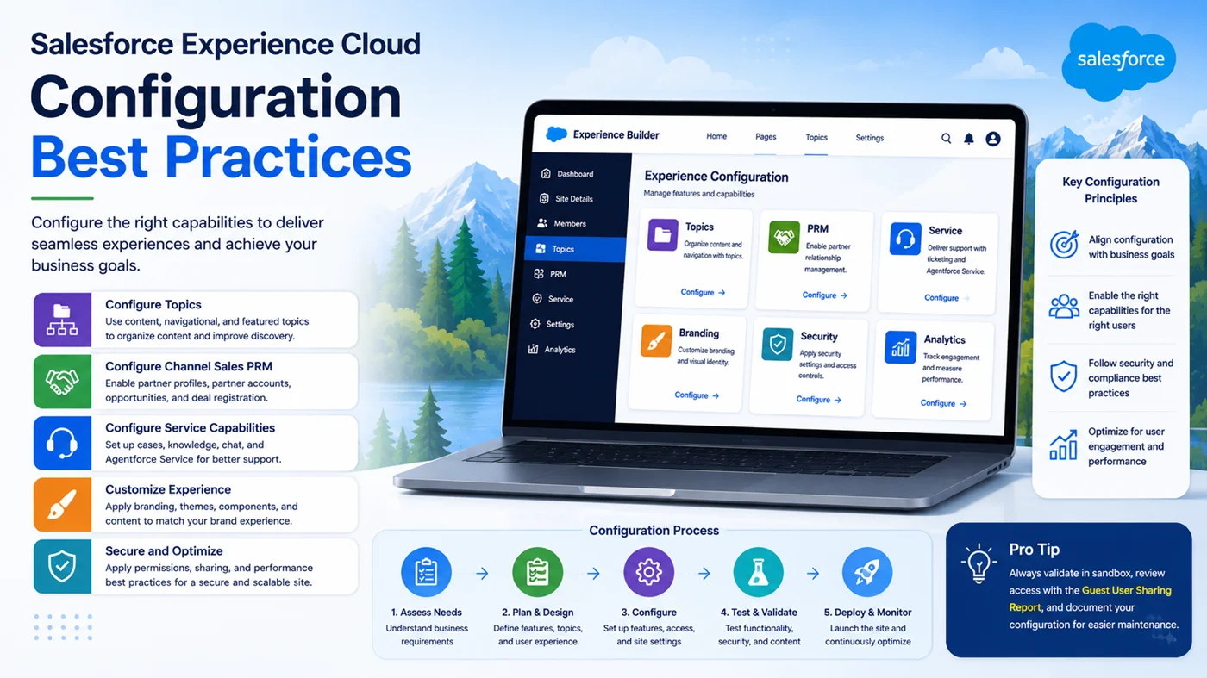Click the Guest User Sharing Report highlighted text

click(x=1091, y=599)
